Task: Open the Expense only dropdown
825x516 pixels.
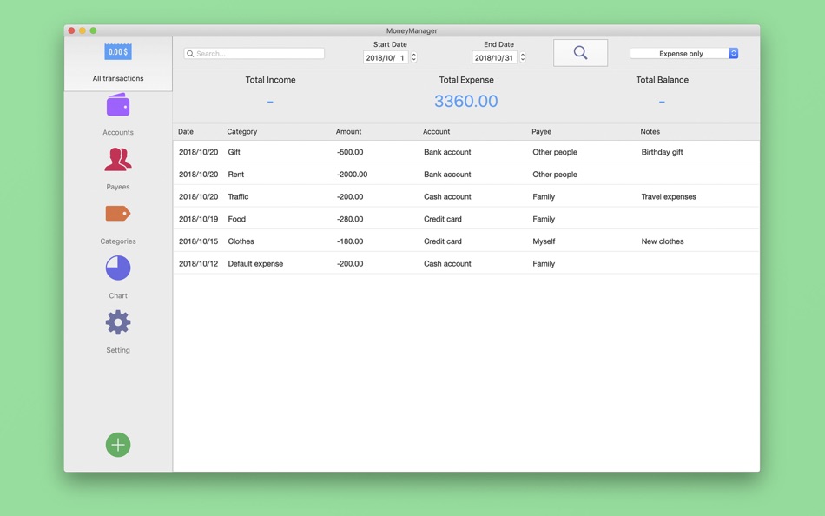Action: (x=684, y=53)
